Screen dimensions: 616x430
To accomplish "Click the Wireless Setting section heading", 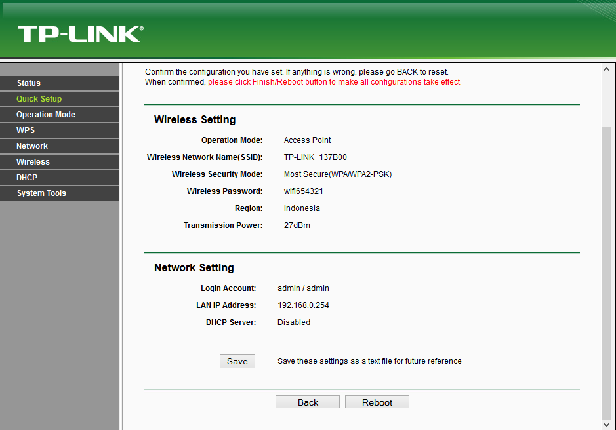I will [x=193, y=119].
